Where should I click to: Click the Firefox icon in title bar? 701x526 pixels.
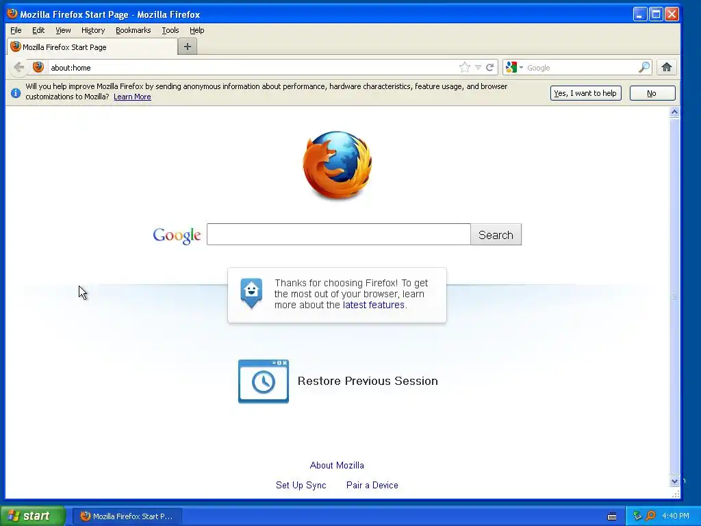click(12, 14)
